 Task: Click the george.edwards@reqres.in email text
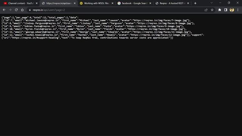42,32
